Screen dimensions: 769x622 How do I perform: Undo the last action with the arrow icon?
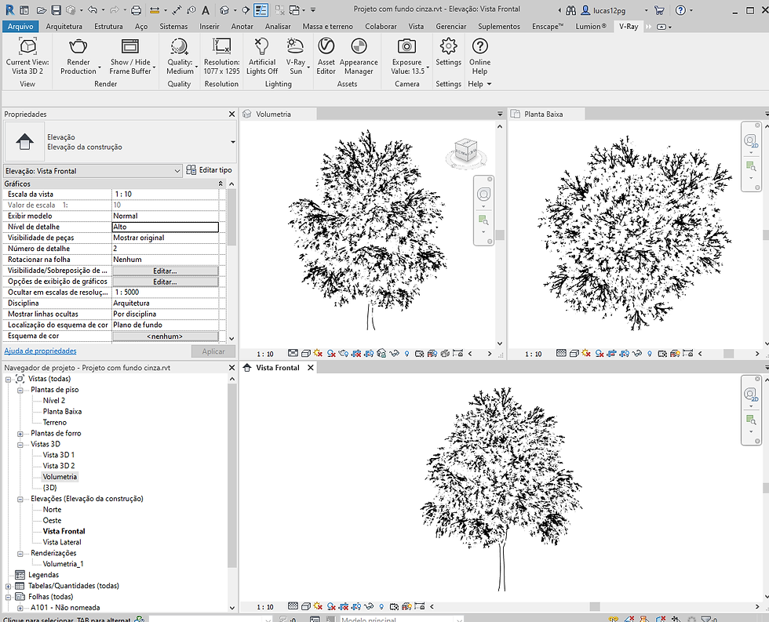pos(93,9)
